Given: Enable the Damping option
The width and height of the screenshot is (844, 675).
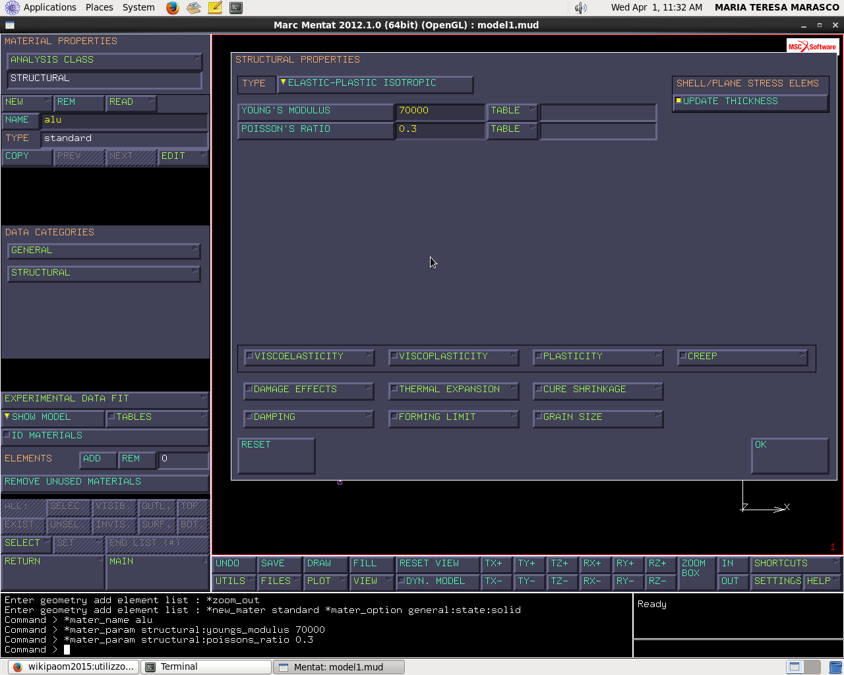Looking at the screenshot, I should click(x=309, y=418).
